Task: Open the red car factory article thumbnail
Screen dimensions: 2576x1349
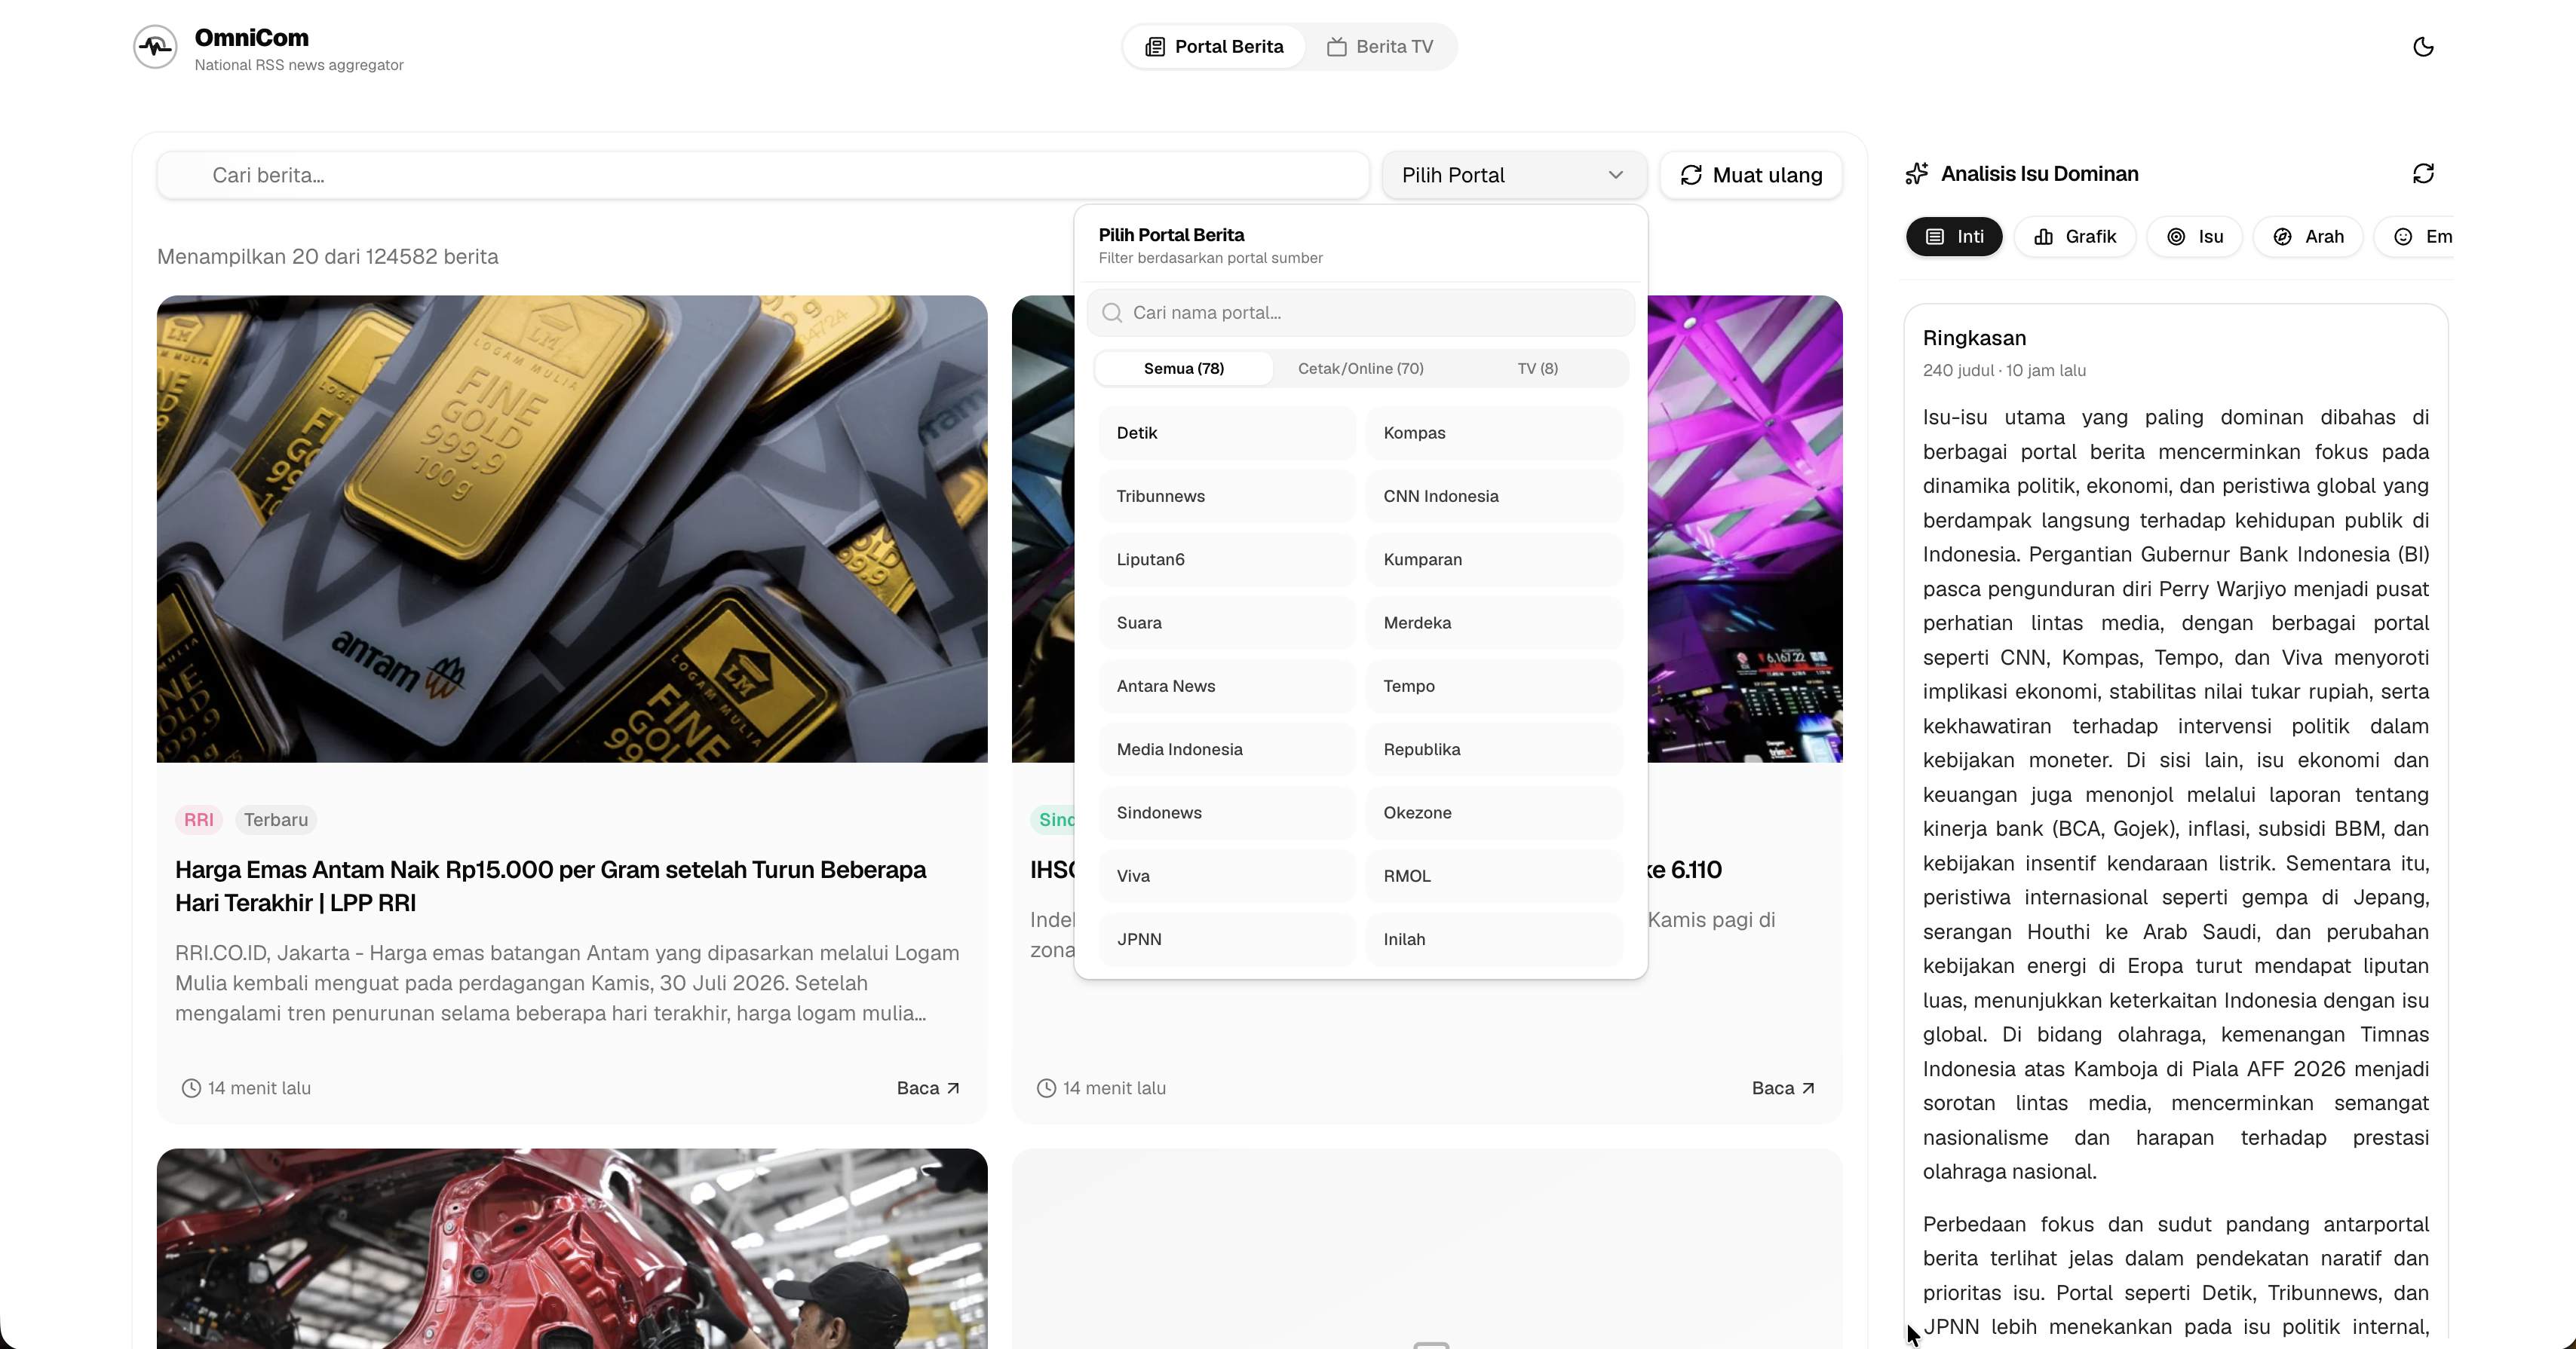Action: tap(572, 1249)
